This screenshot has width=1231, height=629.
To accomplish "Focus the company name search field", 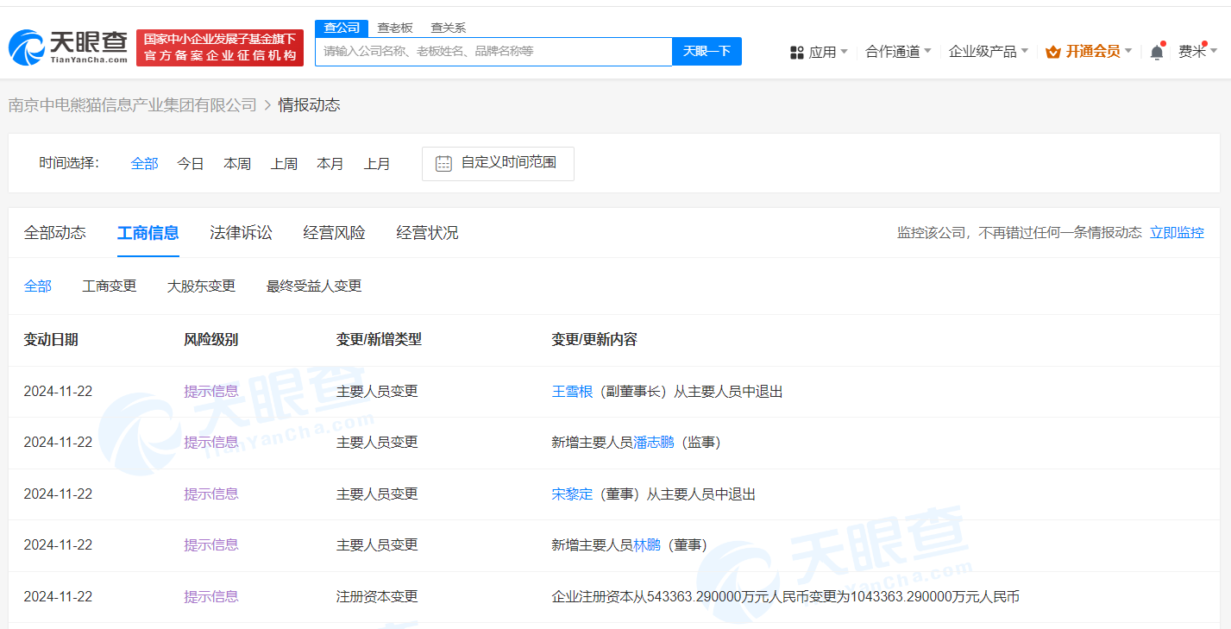I will [x=493, y=52].
